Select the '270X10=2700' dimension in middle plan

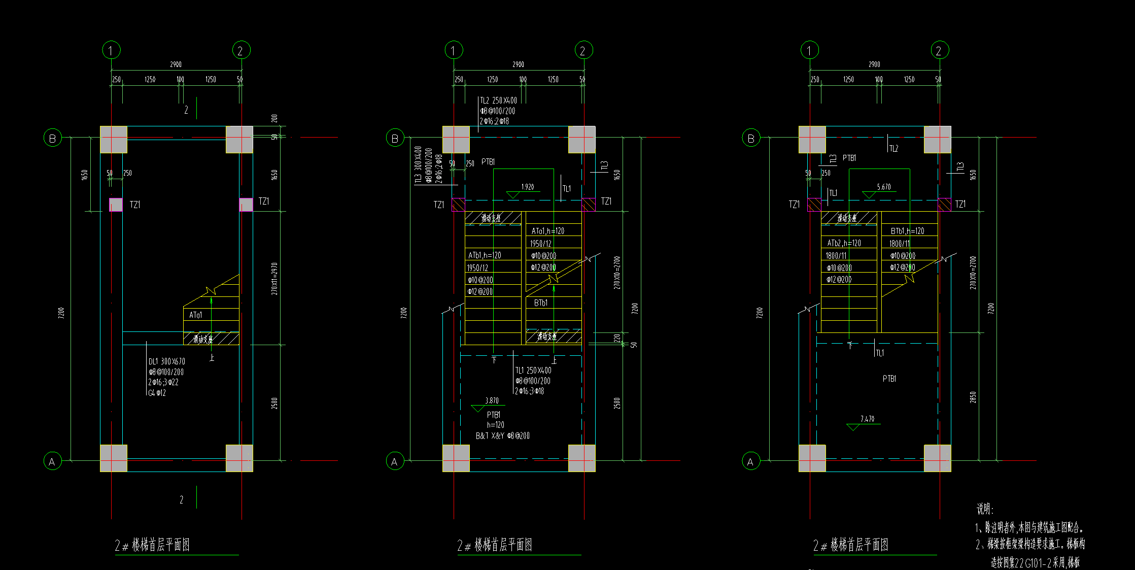(x=617, y=273)
